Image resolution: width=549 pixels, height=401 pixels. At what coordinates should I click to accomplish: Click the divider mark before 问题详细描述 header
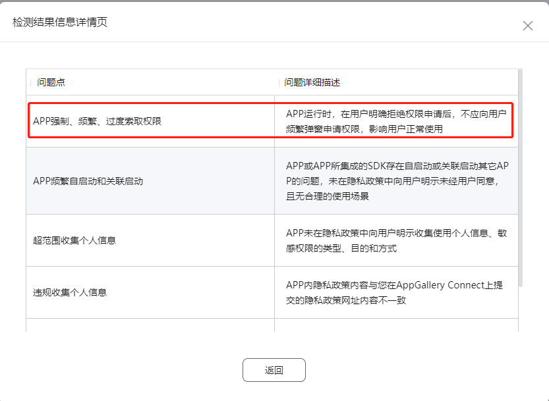click(280, 82)
